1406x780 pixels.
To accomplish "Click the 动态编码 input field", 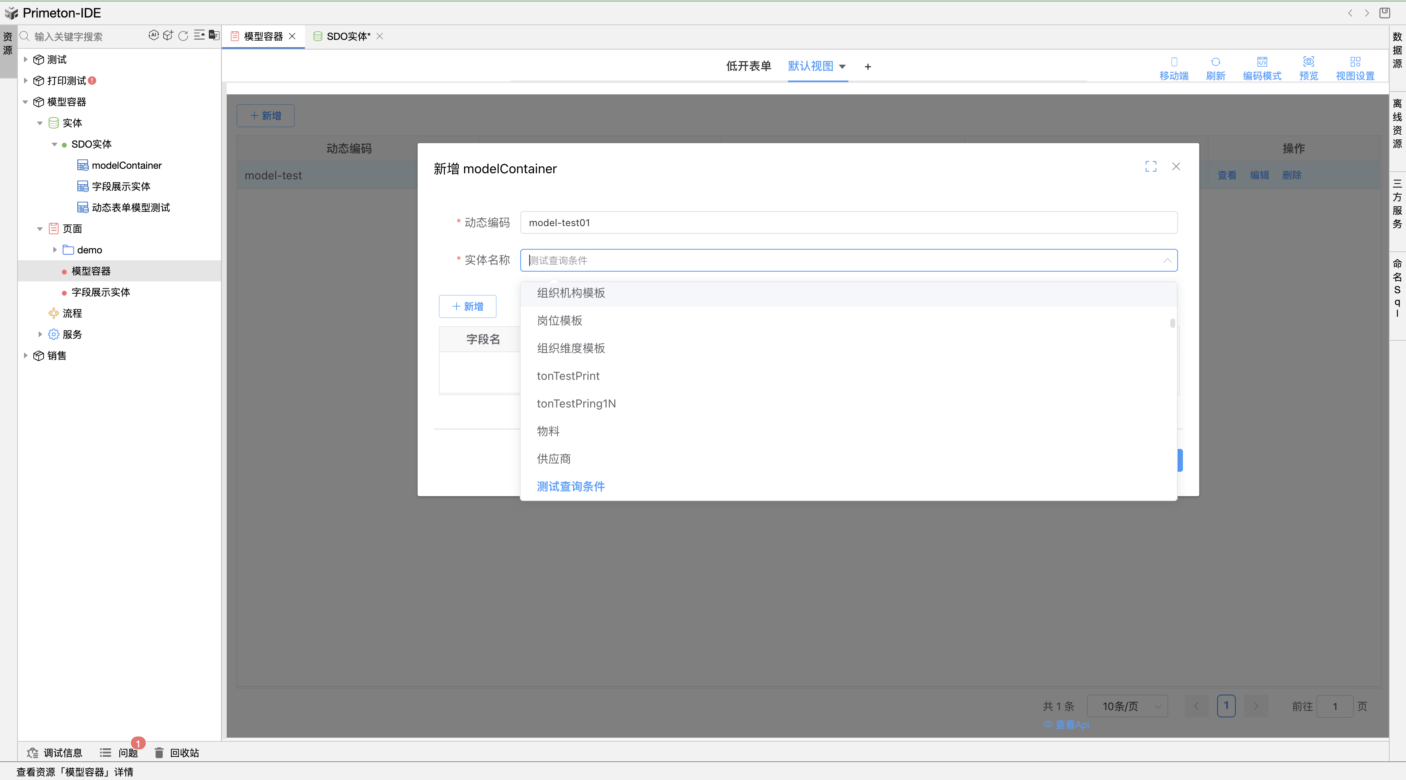I will 848,222.
